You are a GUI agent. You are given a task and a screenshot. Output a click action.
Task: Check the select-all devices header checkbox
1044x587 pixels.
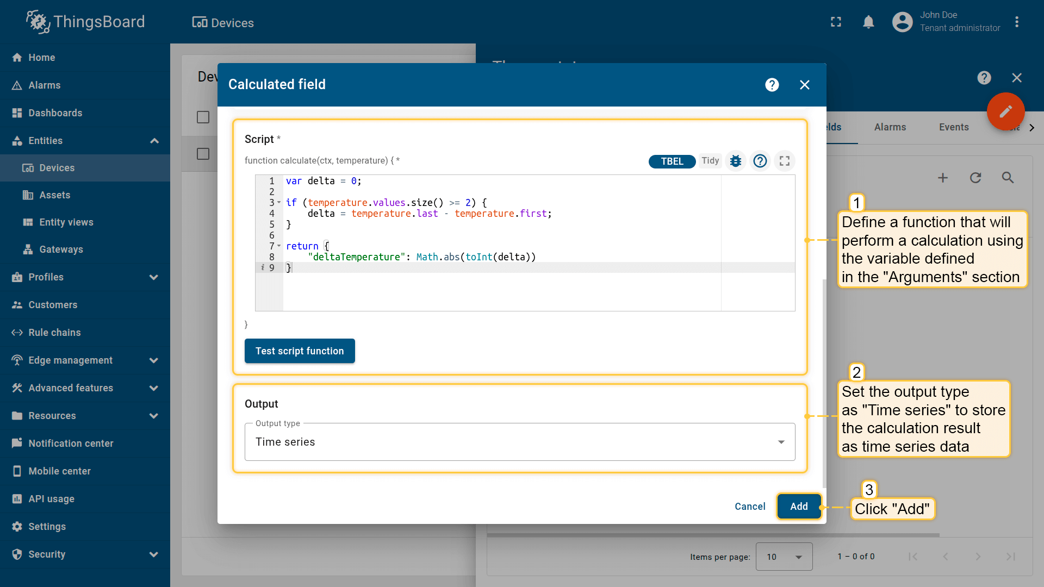click(x=203, y=117)
